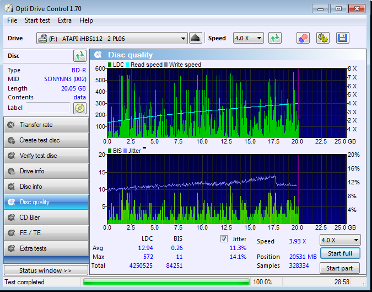
Task: Click the Start part button
Action: coord(339,268)
